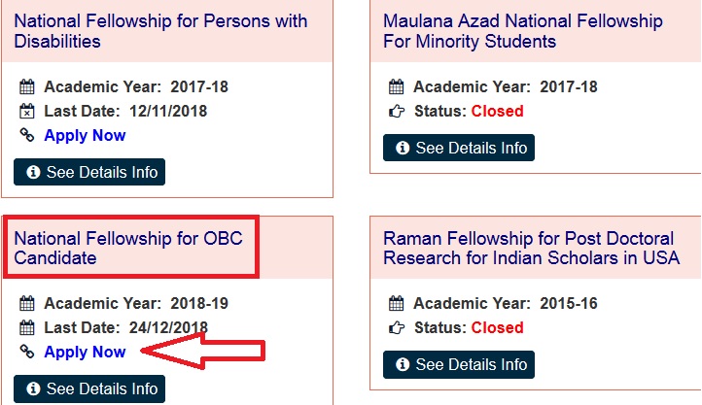Viewport: 702px width, 405px height.
Task: Open See Details Info for Raman Fellowship
Action: click(459, 364)
